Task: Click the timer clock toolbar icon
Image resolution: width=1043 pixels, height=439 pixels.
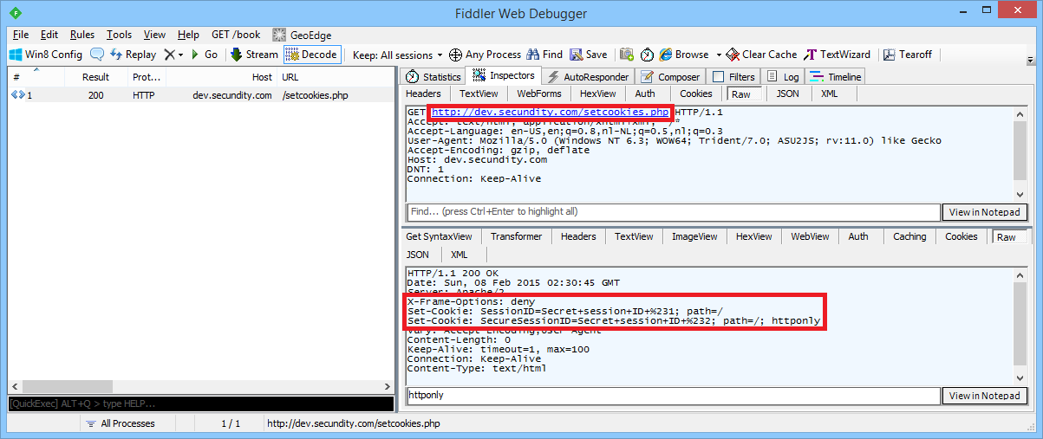Action: 647,54
